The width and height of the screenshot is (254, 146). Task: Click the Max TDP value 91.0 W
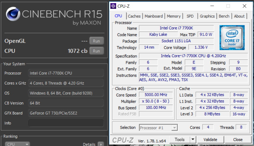coord(206,35)
